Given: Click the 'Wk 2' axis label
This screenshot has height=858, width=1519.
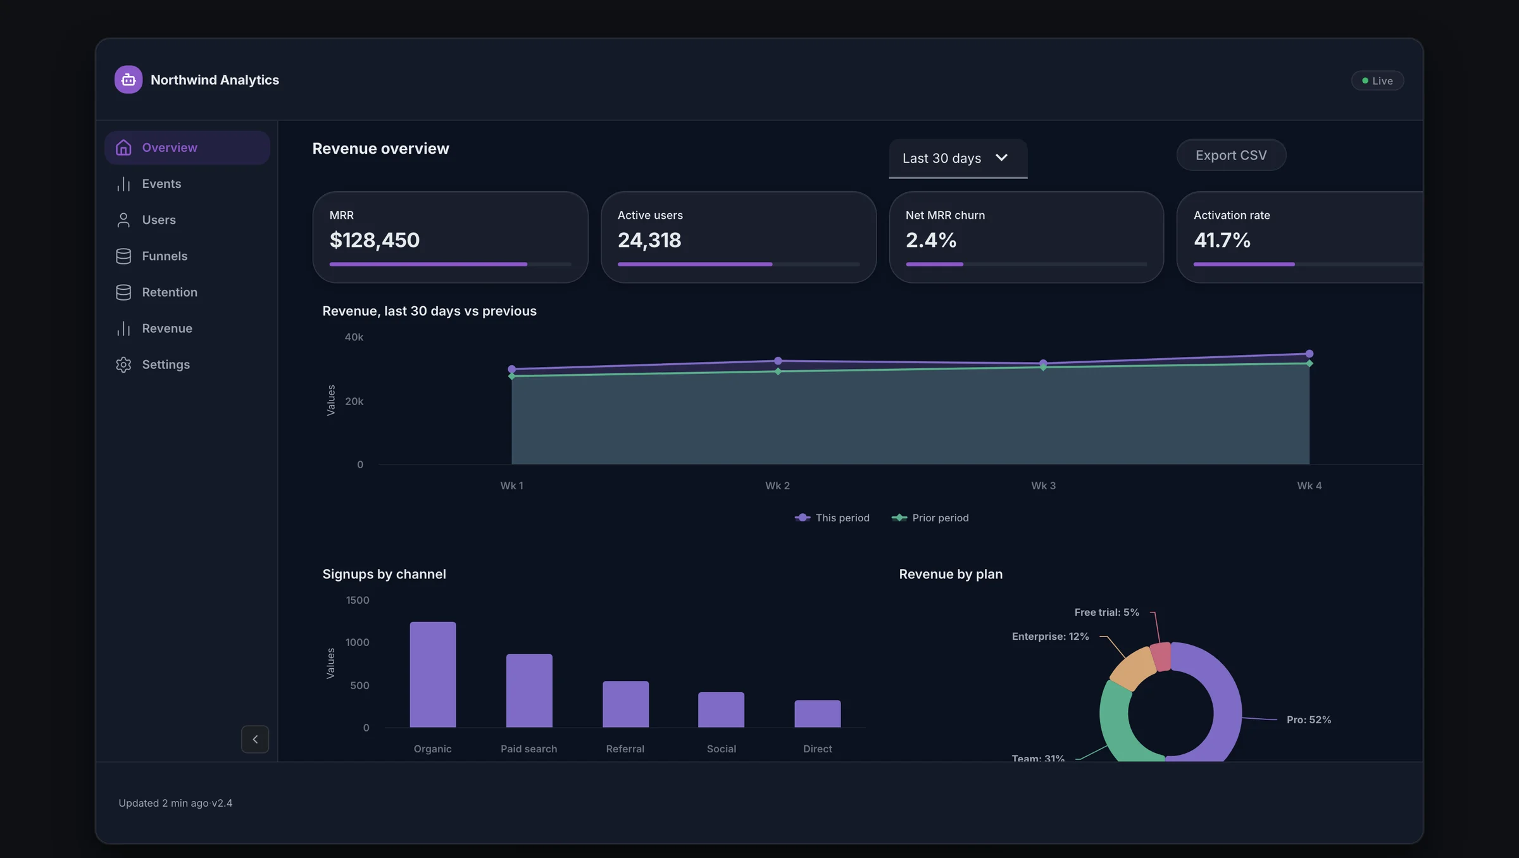Looking at the screenshot, I should (x=778, y=486).
